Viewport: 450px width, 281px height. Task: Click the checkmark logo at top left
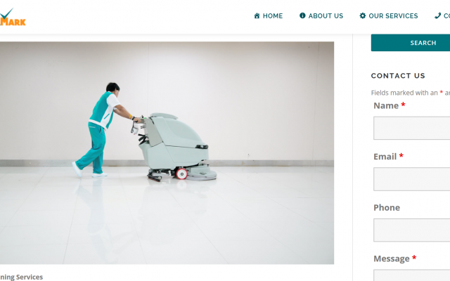pyautogui.click(x=6, y=13)
